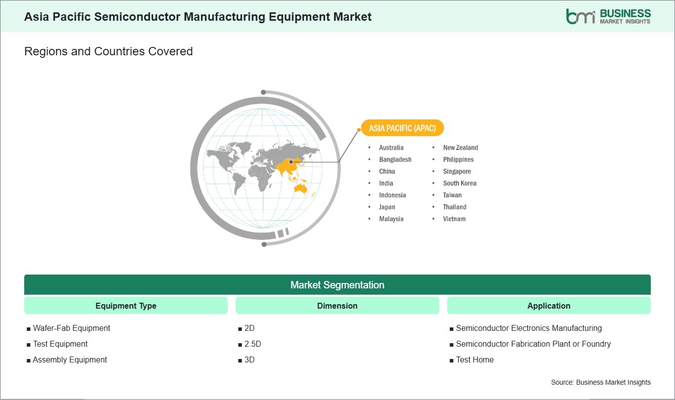Open the Dimension segment header
675x400 pixels.
coord(337,306)
